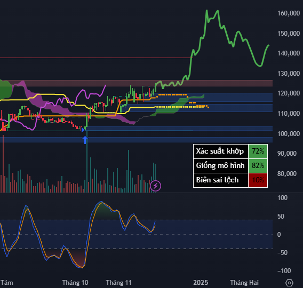This screenshot has width=303, height=288.
Task: Click the 130,000 price axis label
Action: 289,74
